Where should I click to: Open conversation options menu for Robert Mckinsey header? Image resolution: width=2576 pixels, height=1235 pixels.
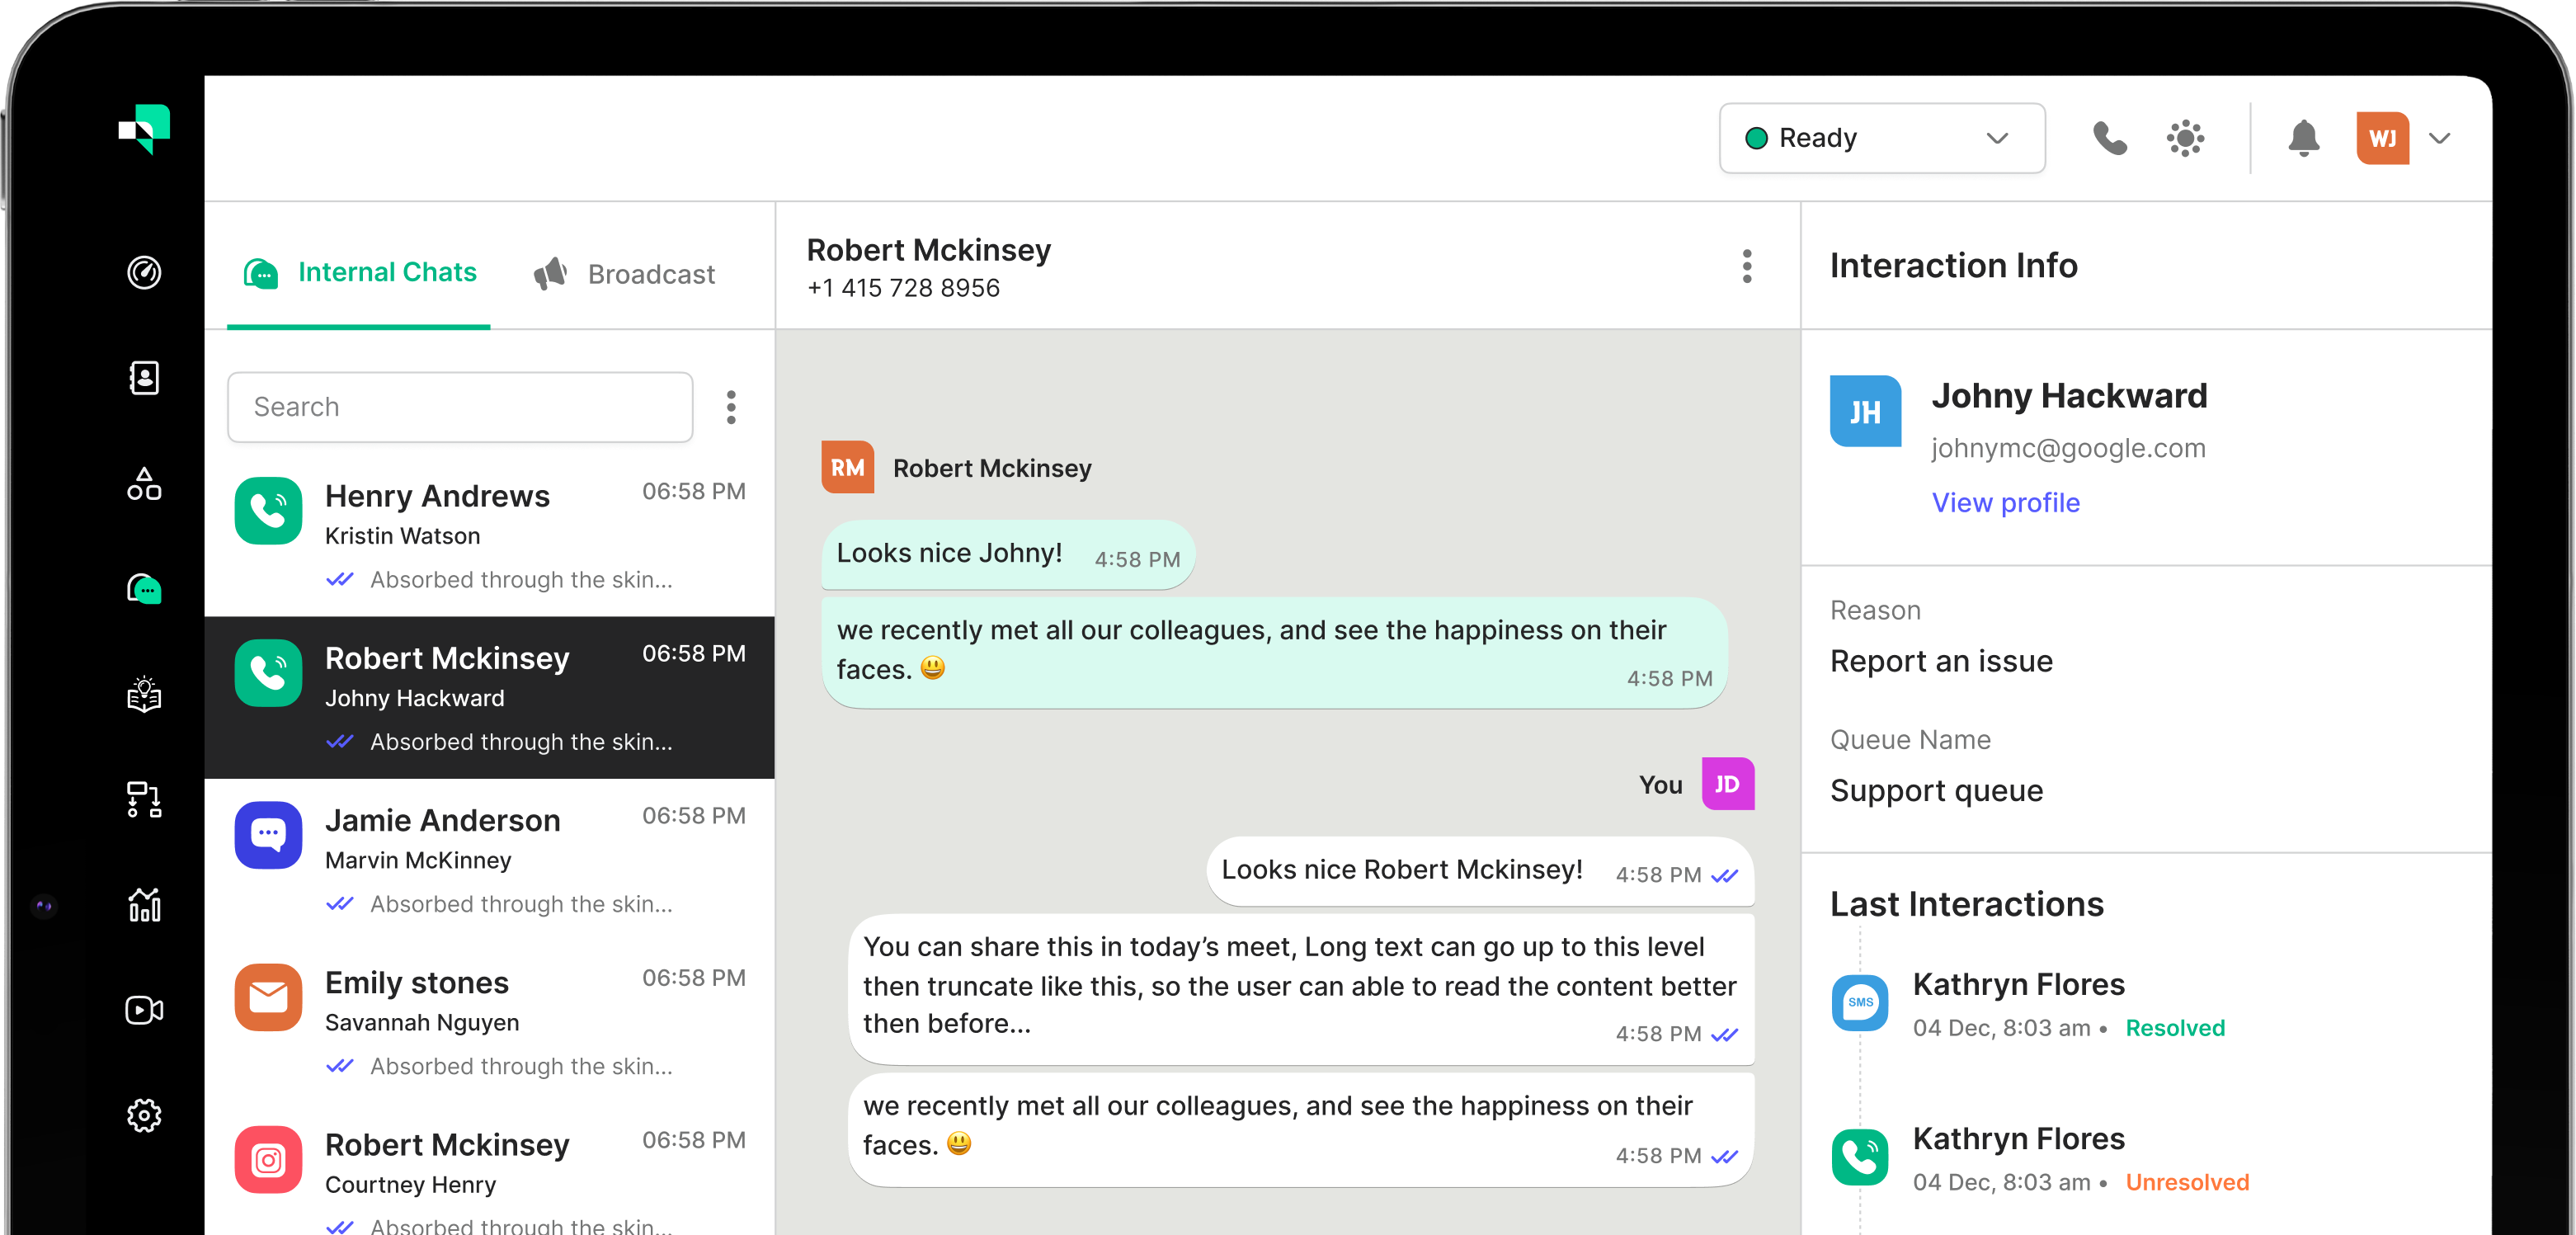(1747, 266)
